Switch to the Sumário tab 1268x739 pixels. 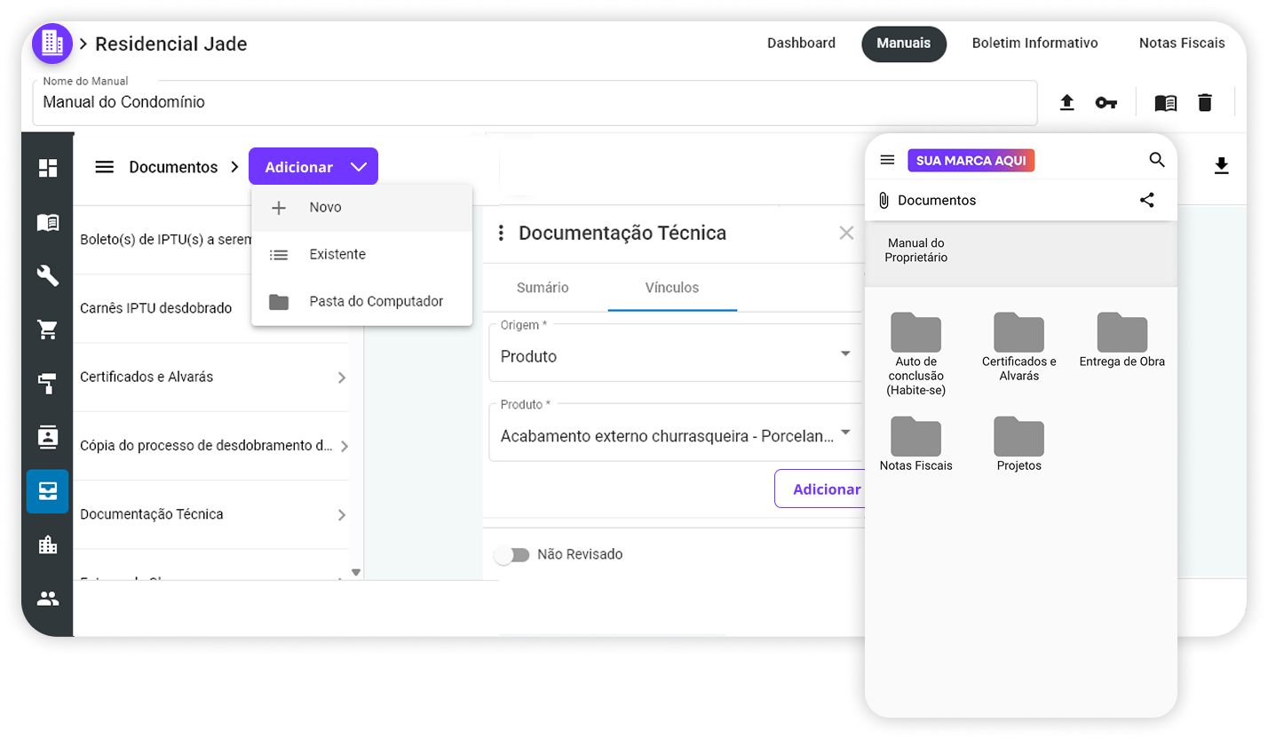[x=543, y=288]
